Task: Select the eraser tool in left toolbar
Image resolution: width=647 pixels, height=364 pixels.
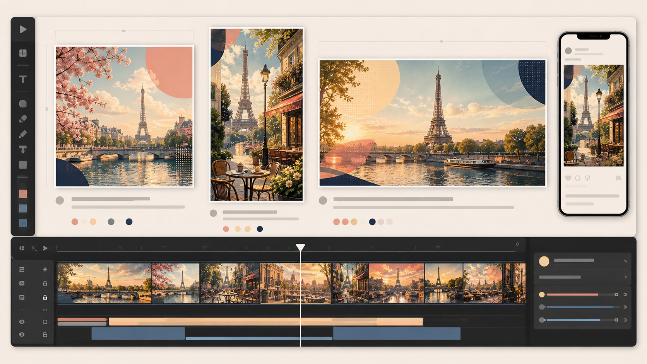Action: point(23,119)
